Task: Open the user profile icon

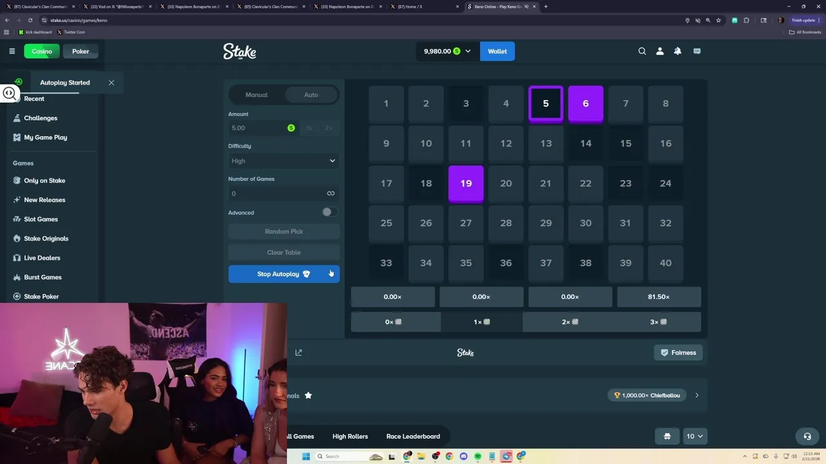Action: (x=660, y=51)
